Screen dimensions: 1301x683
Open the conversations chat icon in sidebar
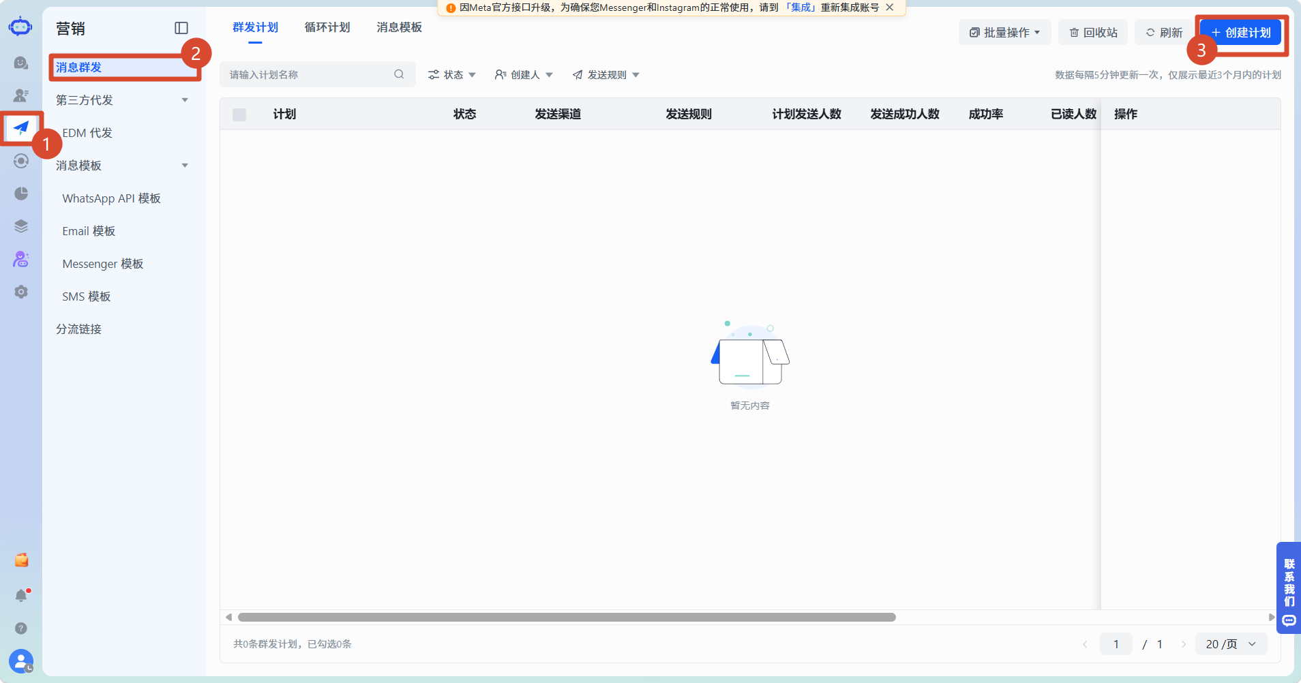click(21, 63)
